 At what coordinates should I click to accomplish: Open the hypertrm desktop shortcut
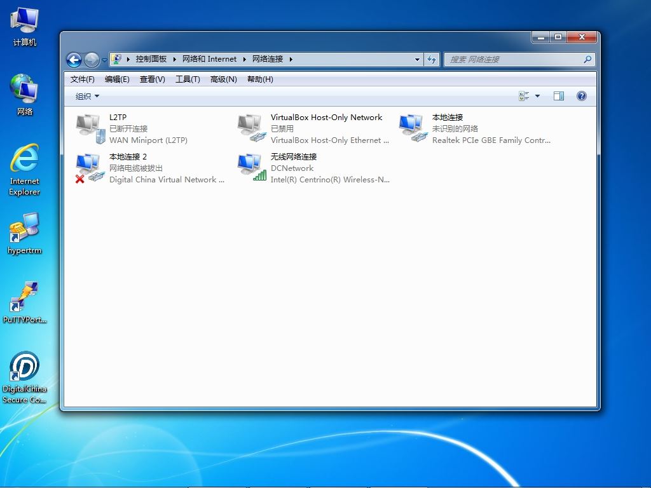pyautogui.click(x=25, y=233)
